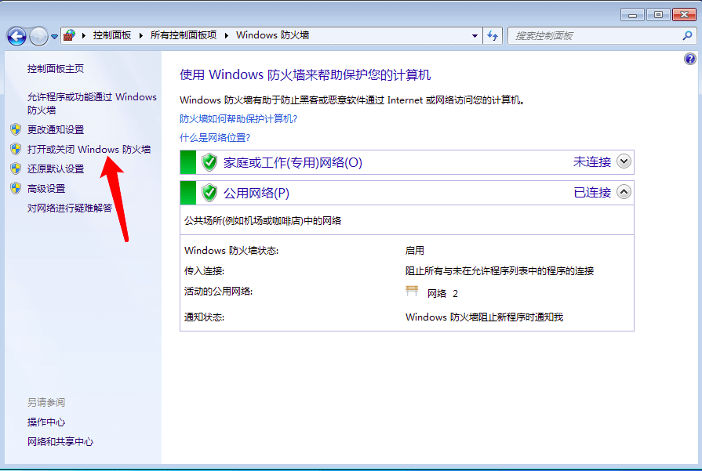Expand the arrow before 控制面板 breadcrumb
The image size is (702, 471).
84,35
